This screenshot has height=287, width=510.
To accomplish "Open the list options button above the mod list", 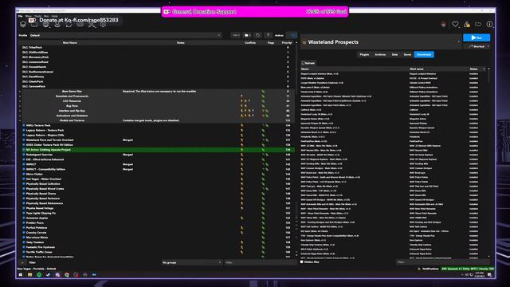I will [x=236, y=35].
